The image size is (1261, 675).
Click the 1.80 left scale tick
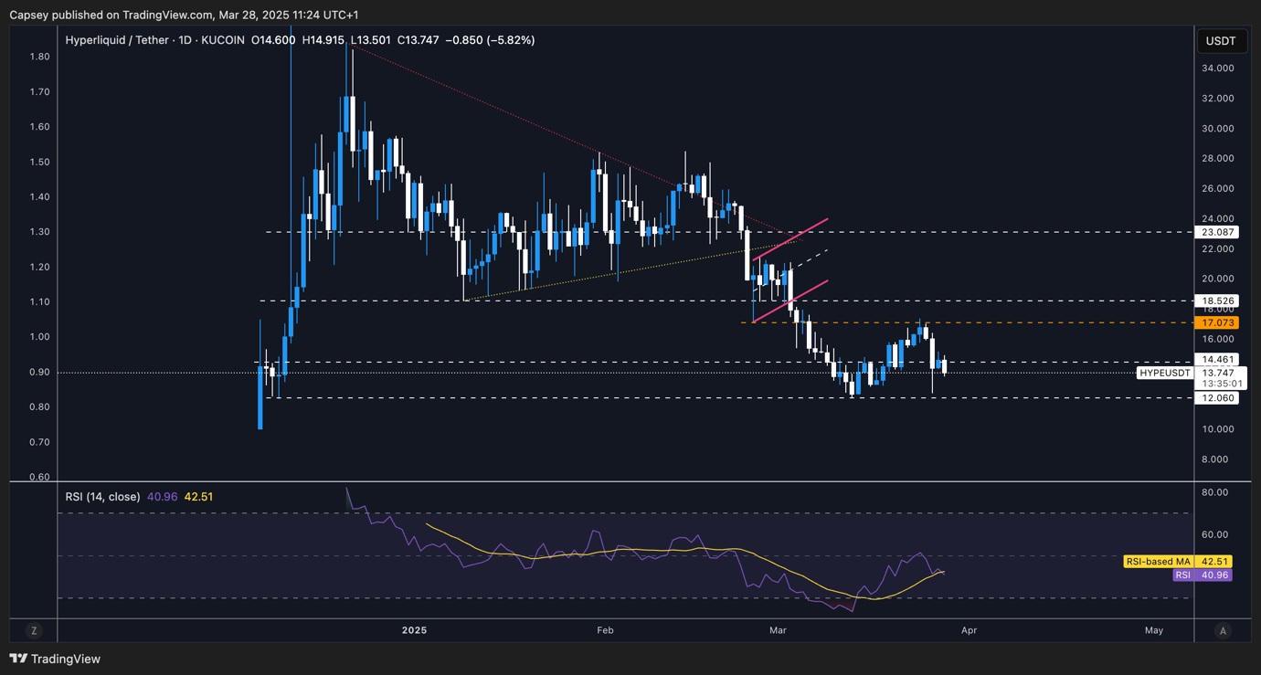pos(39,57)
